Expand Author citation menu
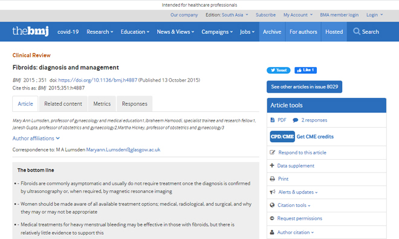Viewport: 399px width, 239px height. [x=296, y=232]
